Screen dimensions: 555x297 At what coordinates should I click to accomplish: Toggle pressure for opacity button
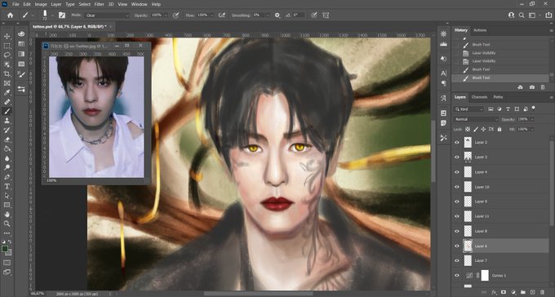point(176,16)
